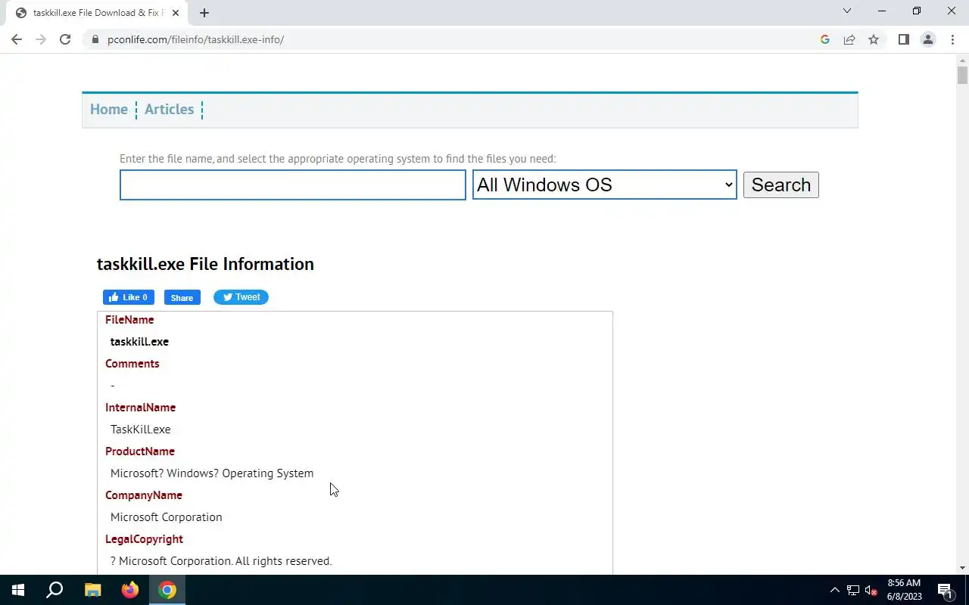Click the browser forward arrow

[41, 39]
